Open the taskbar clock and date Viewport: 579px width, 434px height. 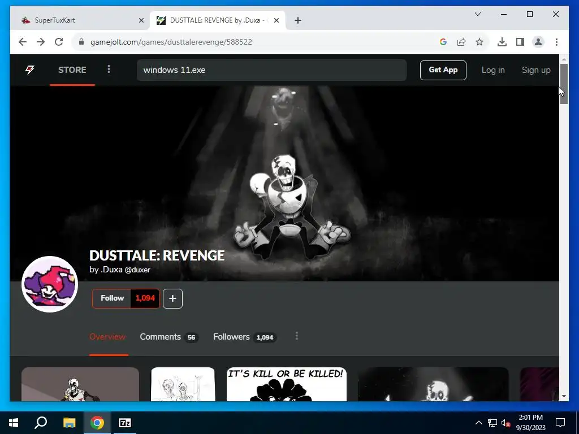point(530,423)
